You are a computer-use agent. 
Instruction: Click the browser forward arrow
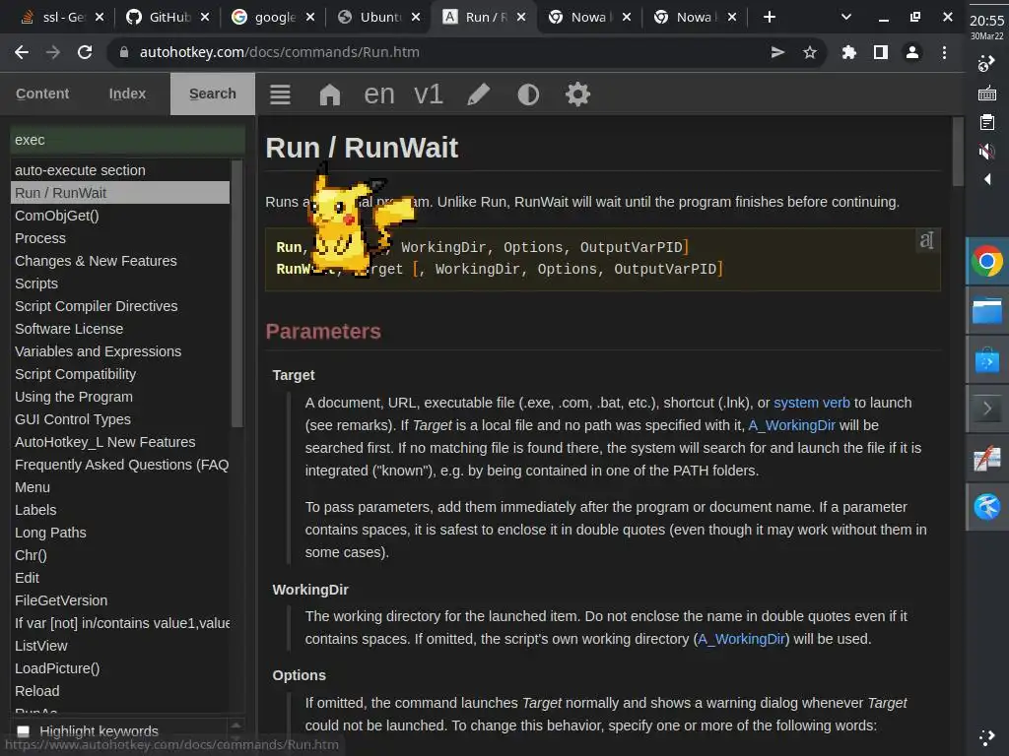(x=53, y=52)
